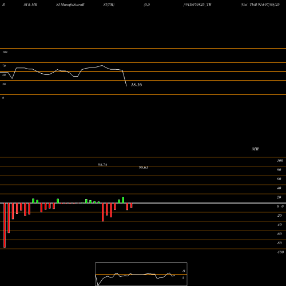Click the -80 label on MR axis
This screenshot has width=286, height=286.
tap(279, 243)
